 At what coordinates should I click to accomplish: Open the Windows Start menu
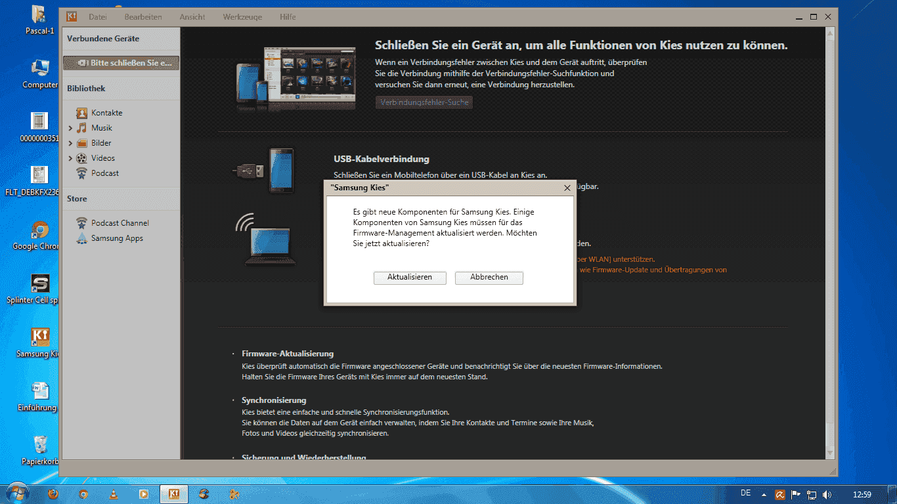pyautogui.click(x=17, y=493)
